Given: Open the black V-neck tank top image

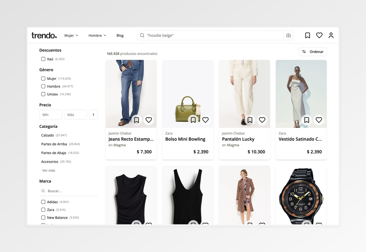Looking at the screenshot, I should [x=188, y=195].
